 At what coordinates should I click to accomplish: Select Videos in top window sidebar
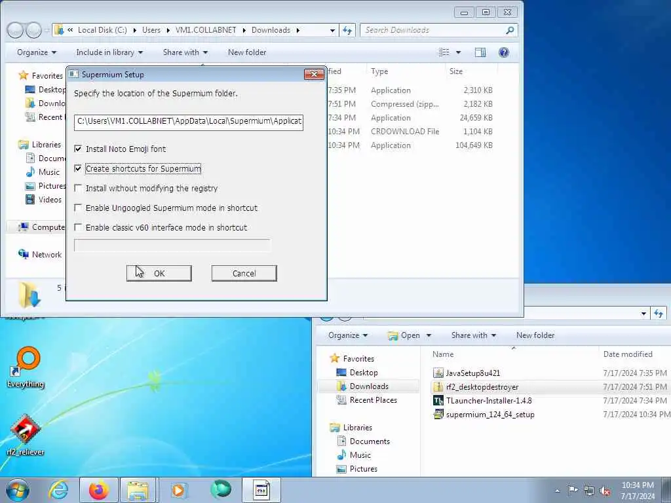pos(50,199)
